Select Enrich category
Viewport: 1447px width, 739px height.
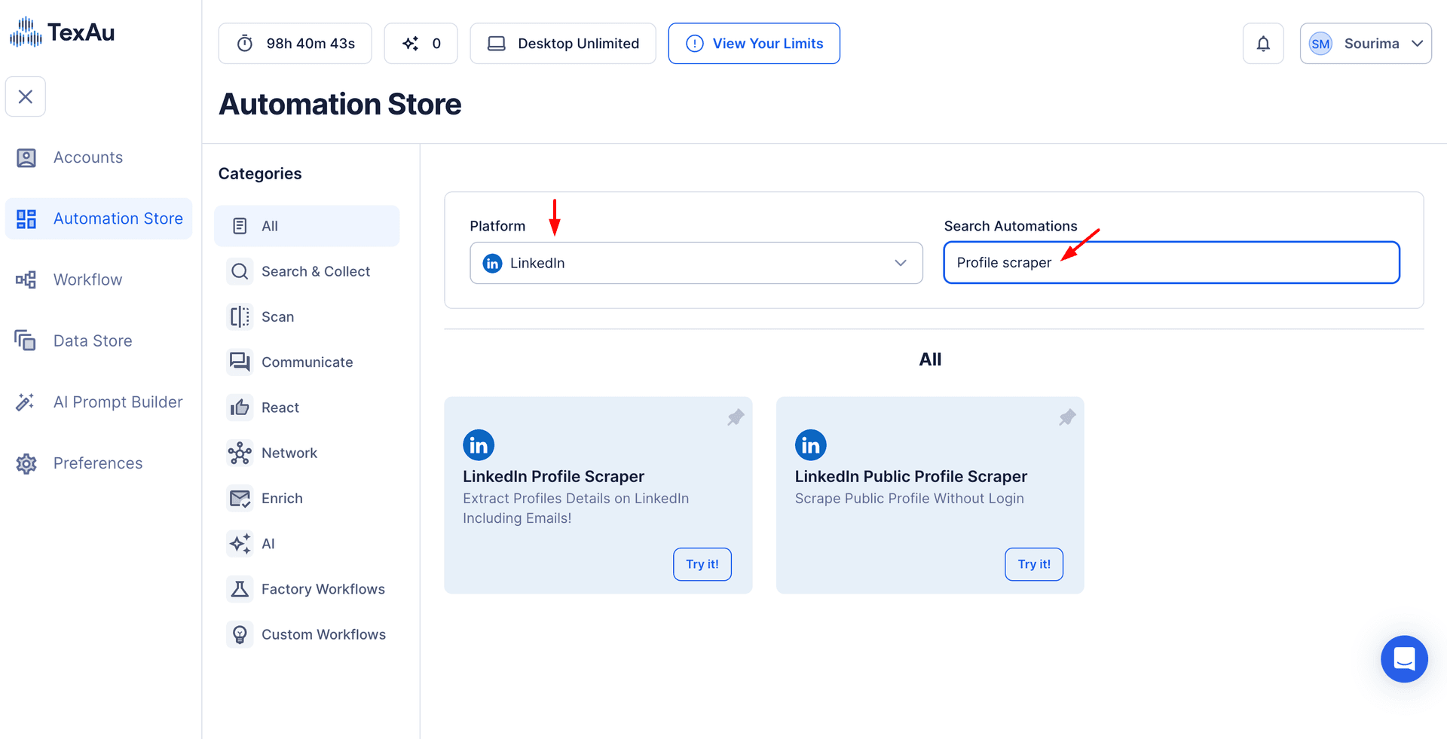coord(307,498)
